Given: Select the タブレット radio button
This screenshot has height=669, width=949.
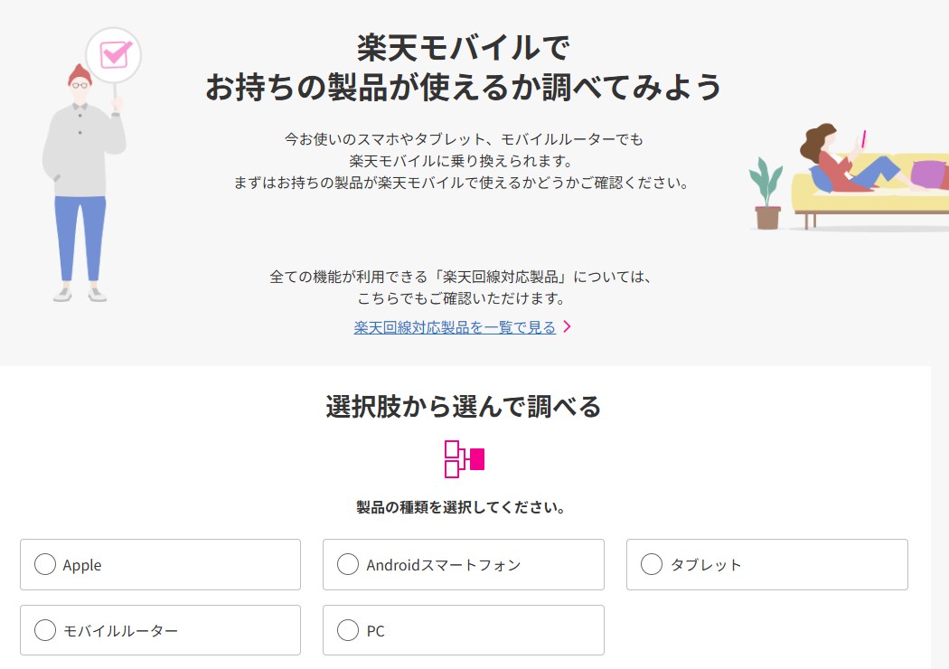Looking at the screenshot, I should (652, 565).
